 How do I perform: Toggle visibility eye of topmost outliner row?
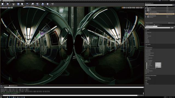(145, 8)
